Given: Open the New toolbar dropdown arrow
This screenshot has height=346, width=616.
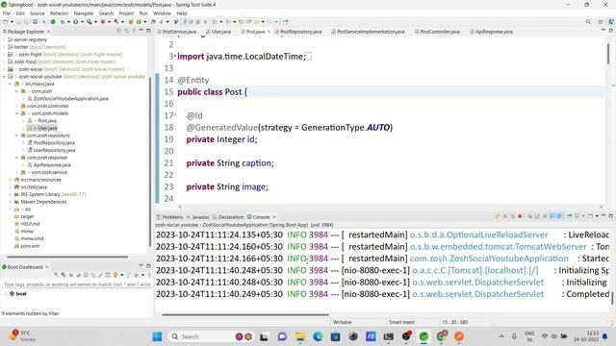Looking at the screenshot, I should pos(12,22).
